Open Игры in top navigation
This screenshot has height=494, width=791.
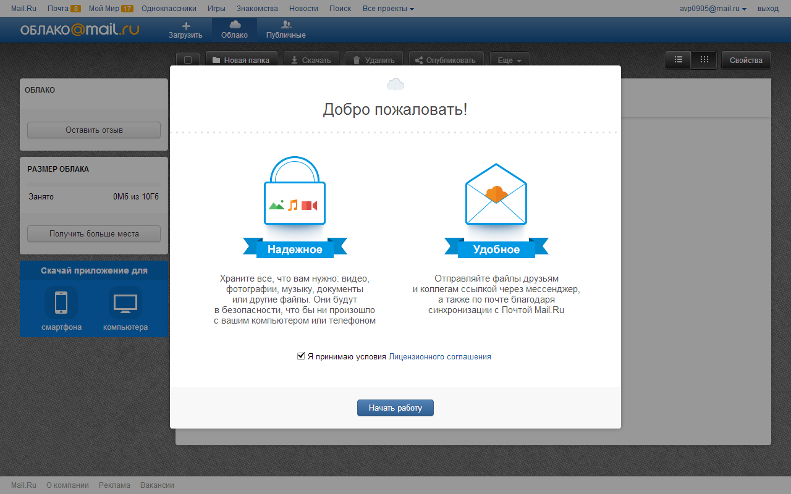pyautogui.click(x=216, y=9)
